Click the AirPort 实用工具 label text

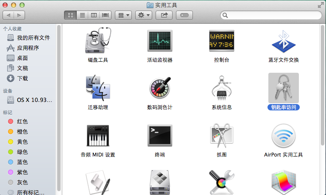click(x=284, y=155)
